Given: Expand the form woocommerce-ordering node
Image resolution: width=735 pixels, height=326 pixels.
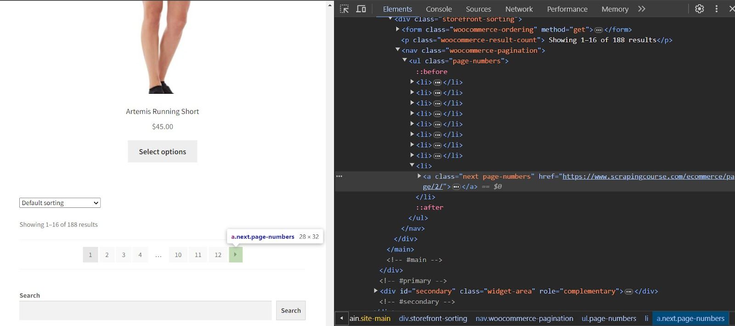Looking at the screenshot, I should [398, 29].
